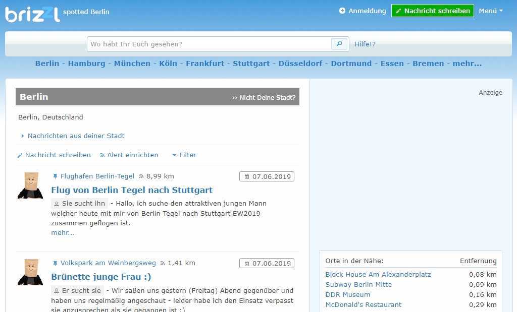Click the RSS icon by Alert einrichten
Image resolution: width=517 pixels, height=312 pixels.
pos(102,155)
